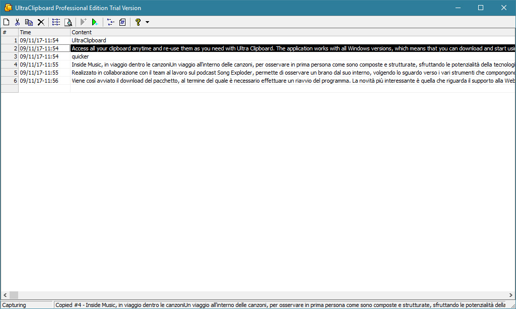This screenshot has width=516, height=309.
Task: Click the list view icon in toolbar
Action: click(56, 22)
